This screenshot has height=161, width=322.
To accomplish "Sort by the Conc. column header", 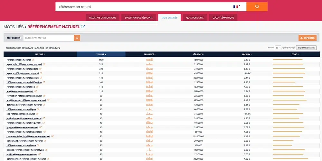I will click(296, 54).
